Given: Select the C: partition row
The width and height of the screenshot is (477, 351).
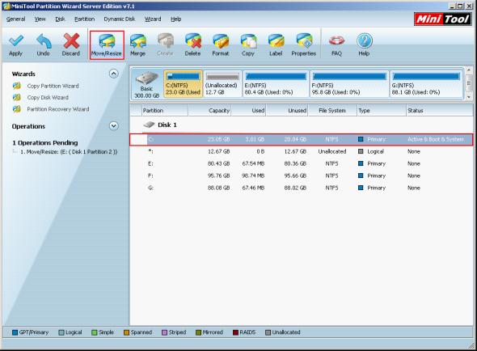Looking at the screenshot, I should [x=302, y=139].
